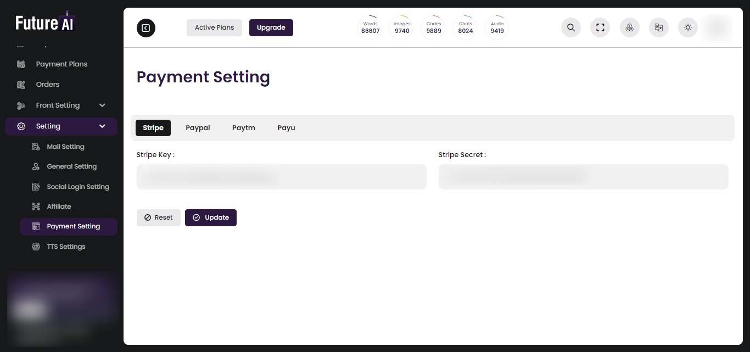Image resolution: width=750 pixels, height=352 pixels.
Task: Open the search magnifier icon
Action: tap(570, 27)
